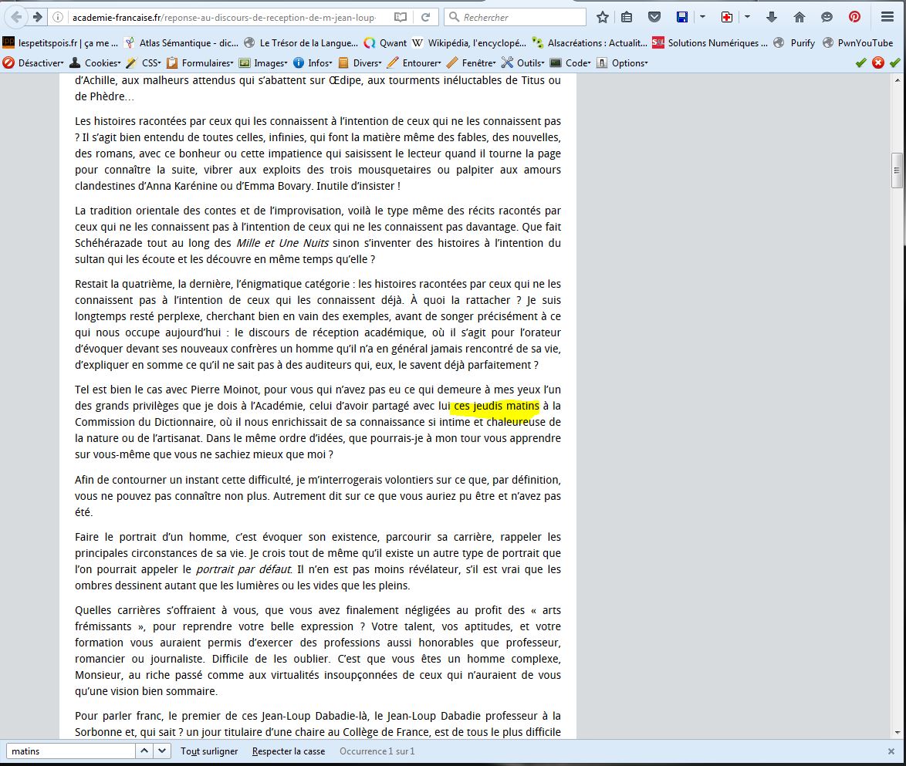This screenshot has height=766, width=906.
Task: Click the Web Developer red error indicator
Action: tap(878, 63)
